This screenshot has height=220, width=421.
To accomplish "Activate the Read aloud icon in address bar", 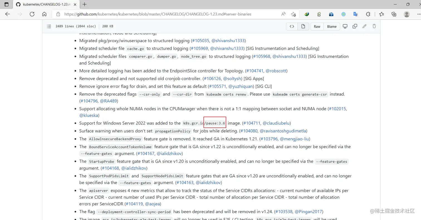I will 283,14.
